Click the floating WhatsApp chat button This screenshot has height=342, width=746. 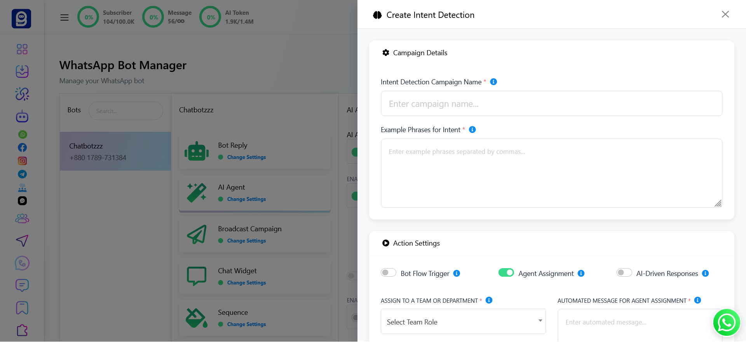[x=726, y=322]
